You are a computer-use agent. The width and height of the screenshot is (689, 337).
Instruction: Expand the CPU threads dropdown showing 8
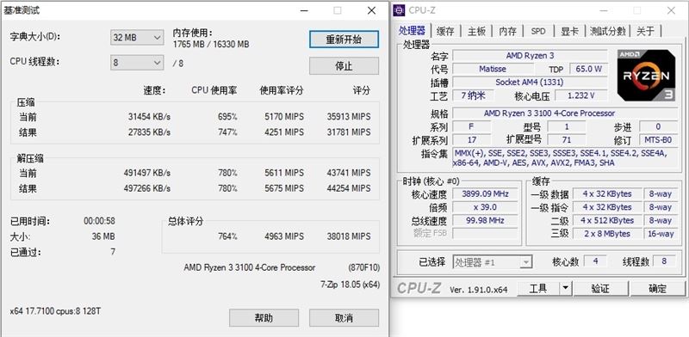coord(137,63)
